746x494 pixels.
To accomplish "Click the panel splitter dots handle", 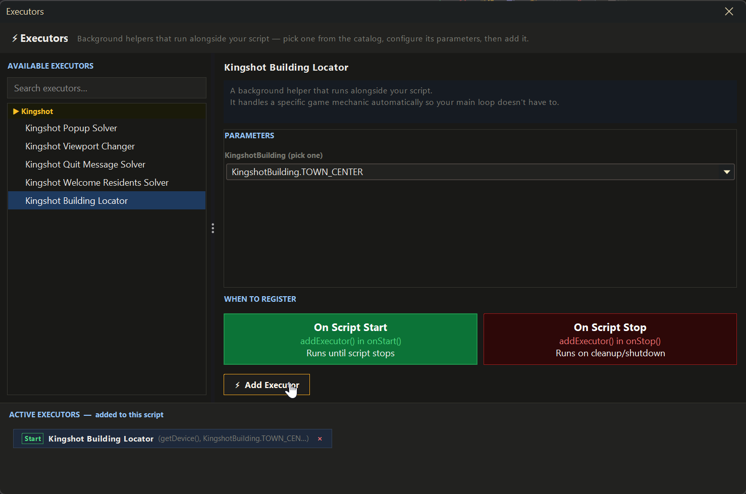I will (x=213, y=229).
